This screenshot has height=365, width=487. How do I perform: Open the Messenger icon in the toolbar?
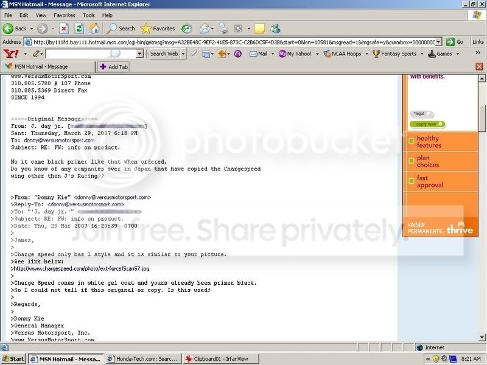[275, 28]
